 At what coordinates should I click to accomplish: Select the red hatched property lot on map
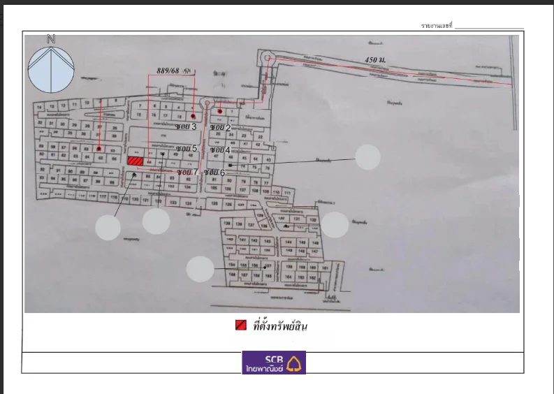(x=136, y=161)
